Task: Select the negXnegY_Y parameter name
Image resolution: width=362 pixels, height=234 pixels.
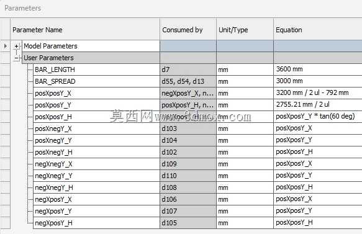Action: click(x=96, y=176)
